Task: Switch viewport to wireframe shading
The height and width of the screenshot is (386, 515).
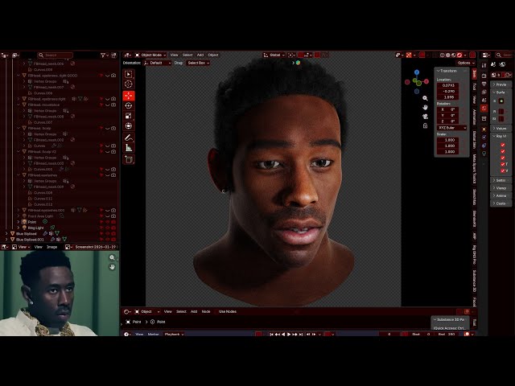Action: [x=442, y=55]
